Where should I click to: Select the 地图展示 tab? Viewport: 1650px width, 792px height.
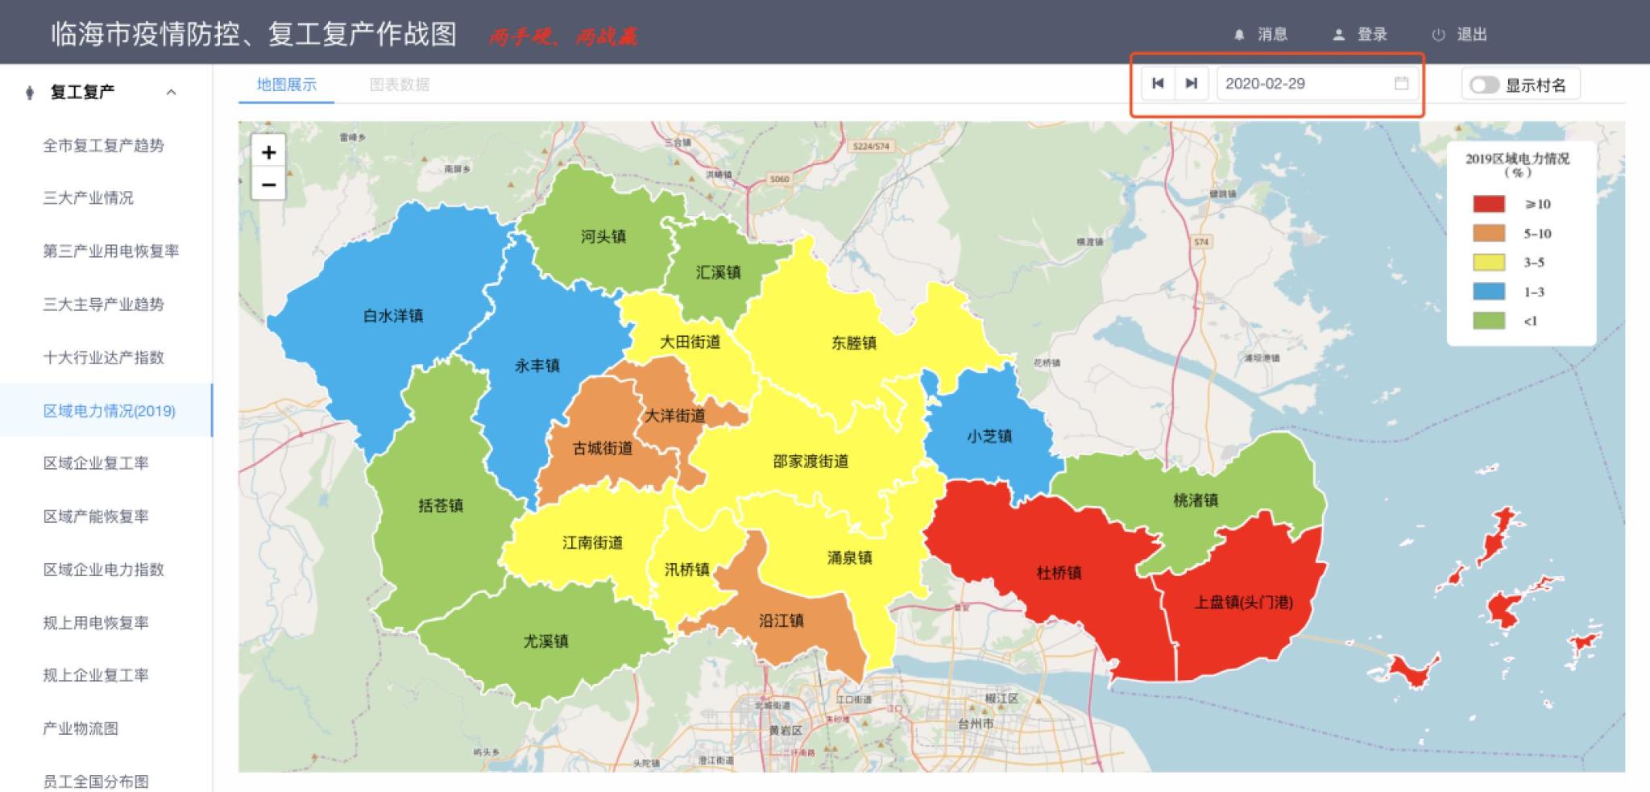point(286,85)
